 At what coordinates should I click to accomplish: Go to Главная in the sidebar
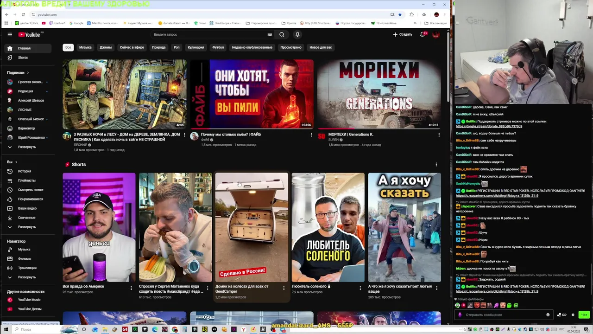click(29, 48)
